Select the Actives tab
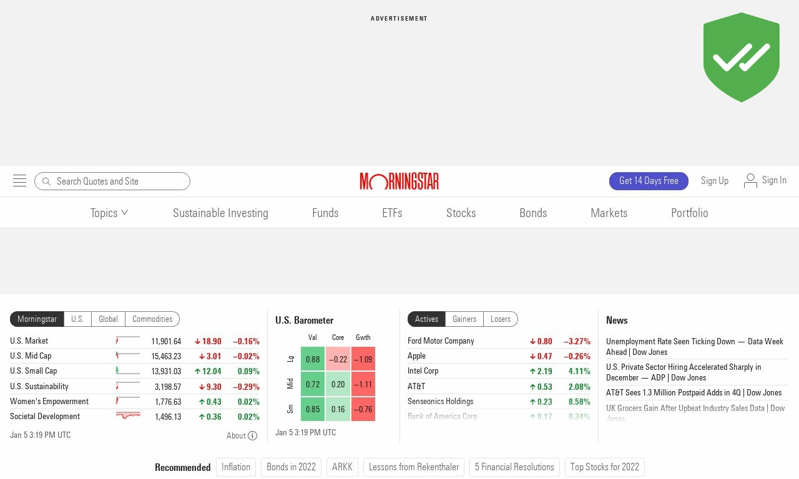Viewport: 799px width, 479px height. pos(426,319)
